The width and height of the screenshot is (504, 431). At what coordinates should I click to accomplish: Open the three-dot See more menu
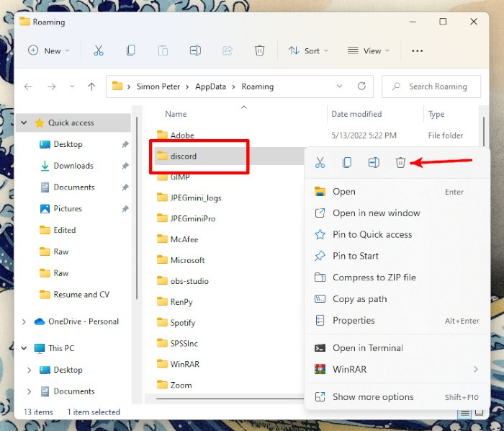pos(417,51)
